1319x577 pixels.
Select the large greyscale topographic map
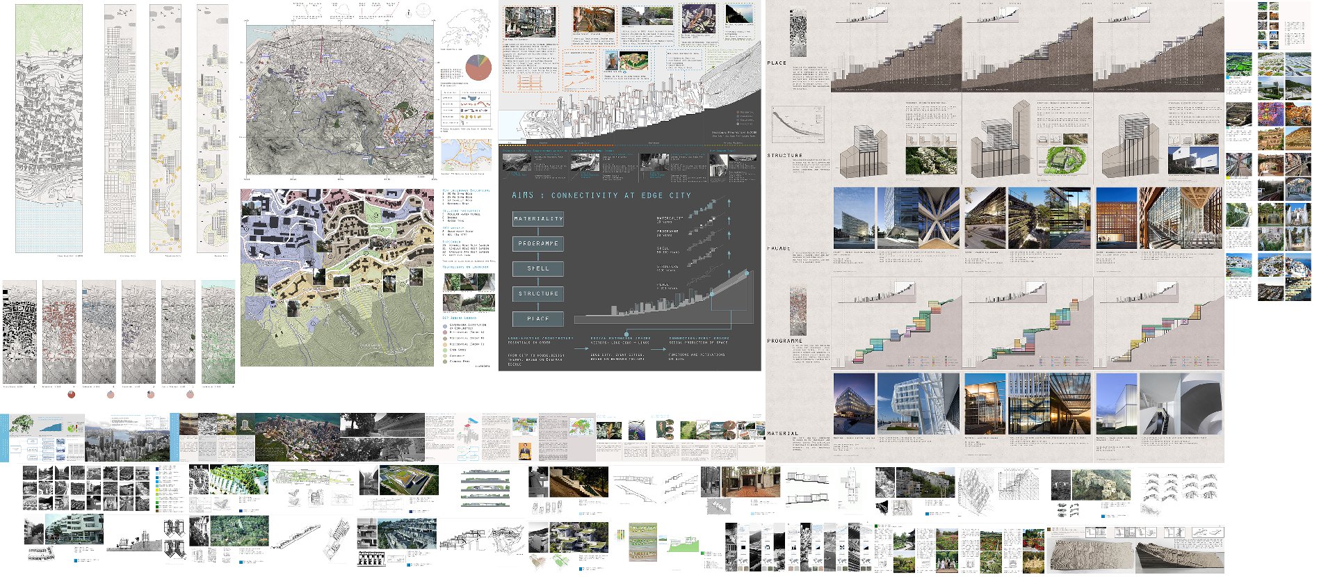(x=340, y=101)
